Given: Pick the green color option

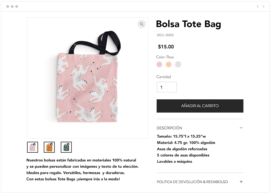Looking at the screenshot, I should pos(178,64).
